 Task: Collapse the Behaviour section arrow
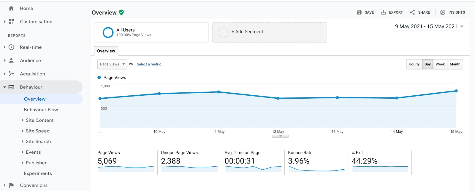(4, 87)
